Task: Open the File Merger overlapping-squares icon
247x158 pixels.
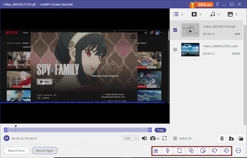Action: tap(191, 151)
